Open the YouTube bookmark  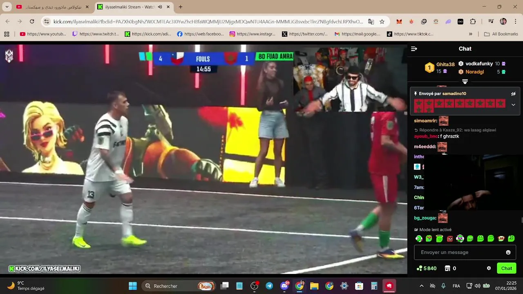[43, 34]
